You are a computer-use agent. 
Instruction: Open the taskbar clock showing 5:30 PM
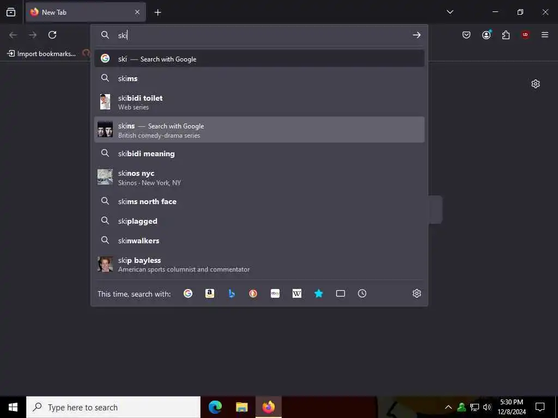511,407
